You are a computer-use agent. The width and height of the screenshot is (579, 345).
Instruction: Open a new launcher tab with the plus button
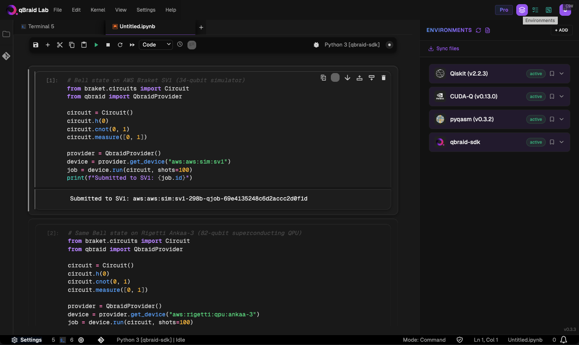click(x=201, y=27)
